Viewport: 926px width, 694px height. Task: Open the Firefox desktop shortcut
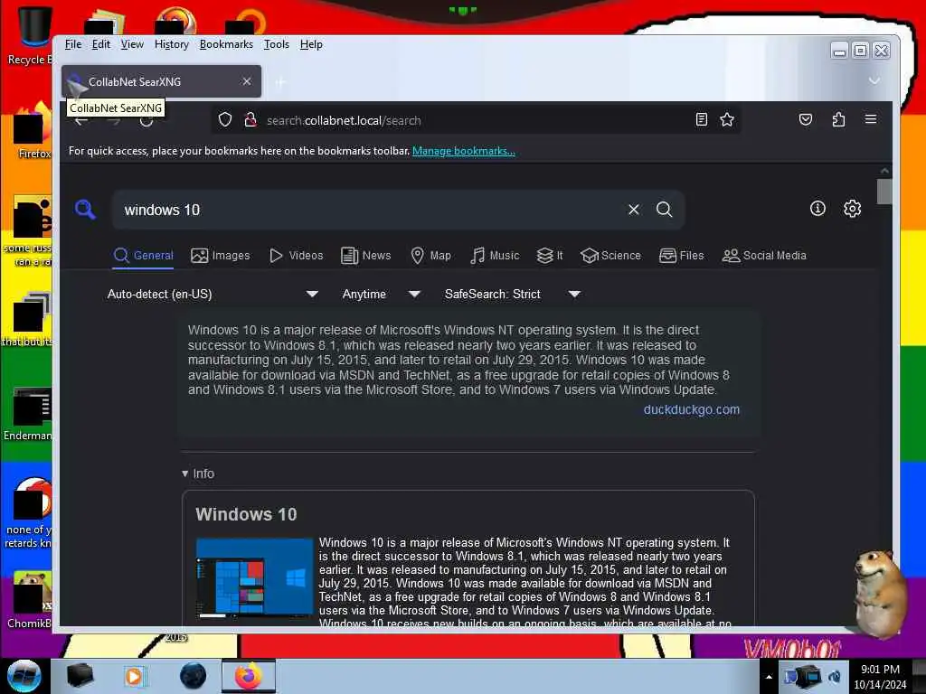point(31,131)
